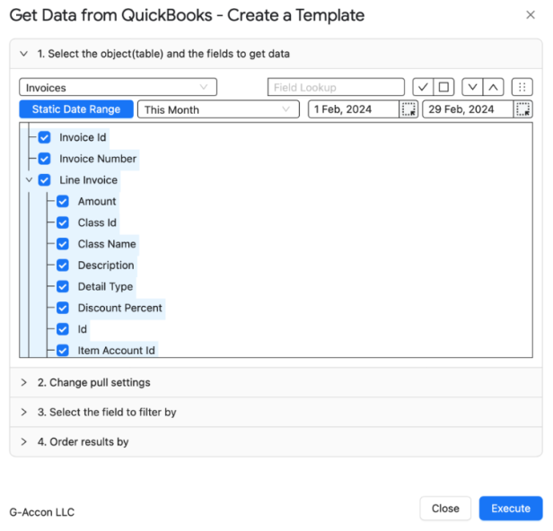Uncheck the Id field checkbox under Line Invoice
Screen dimensions: 553x531
[63, 329]
